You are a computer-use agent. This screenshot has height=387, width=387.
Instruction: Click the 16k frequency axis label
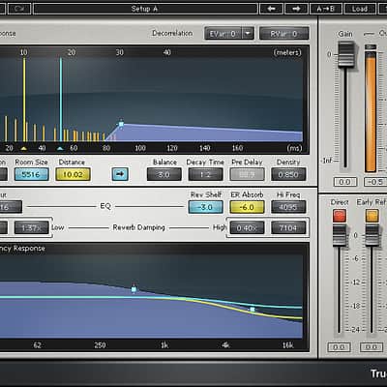tap(288, 345)
